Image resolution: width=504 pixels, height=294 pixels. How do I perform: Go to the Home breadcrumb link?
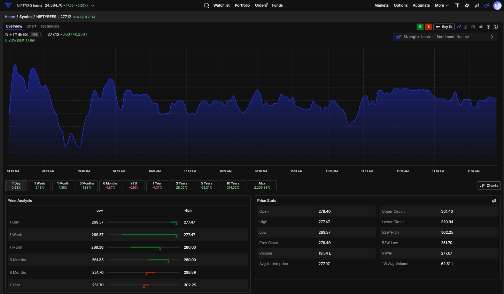10,17
